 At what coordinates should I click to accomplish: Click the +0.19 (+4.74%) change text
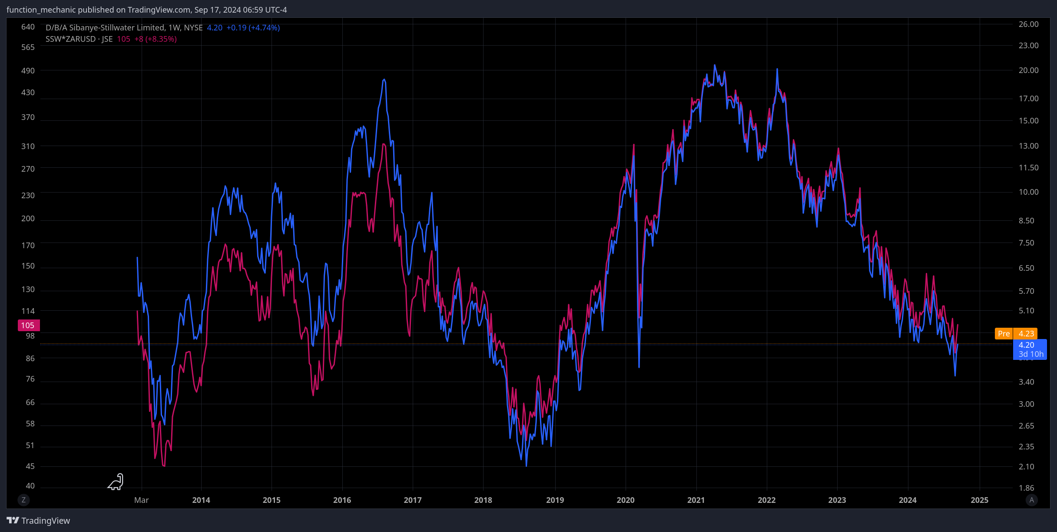click(253, 27)
